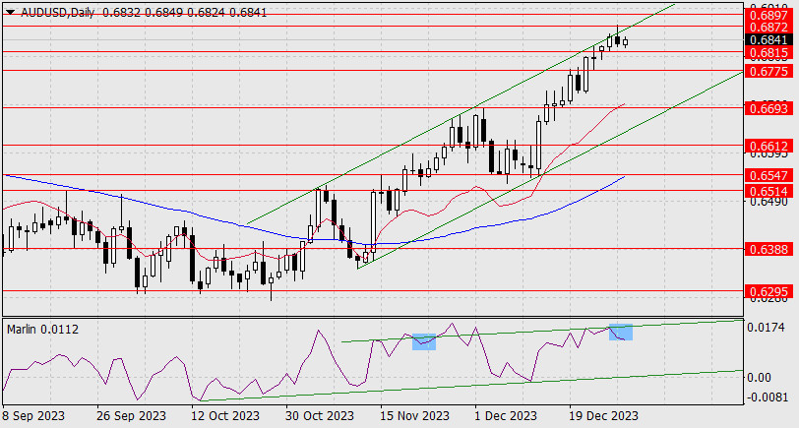799x428 pixels.
Task: Select the 1 Dec 2023 date label
Action: click(x=505, y=416)
